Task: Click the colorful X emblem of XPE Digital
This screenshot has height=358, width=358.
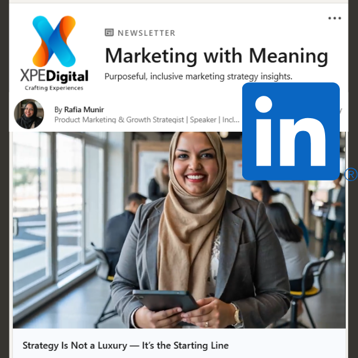Action: (54, 41)
